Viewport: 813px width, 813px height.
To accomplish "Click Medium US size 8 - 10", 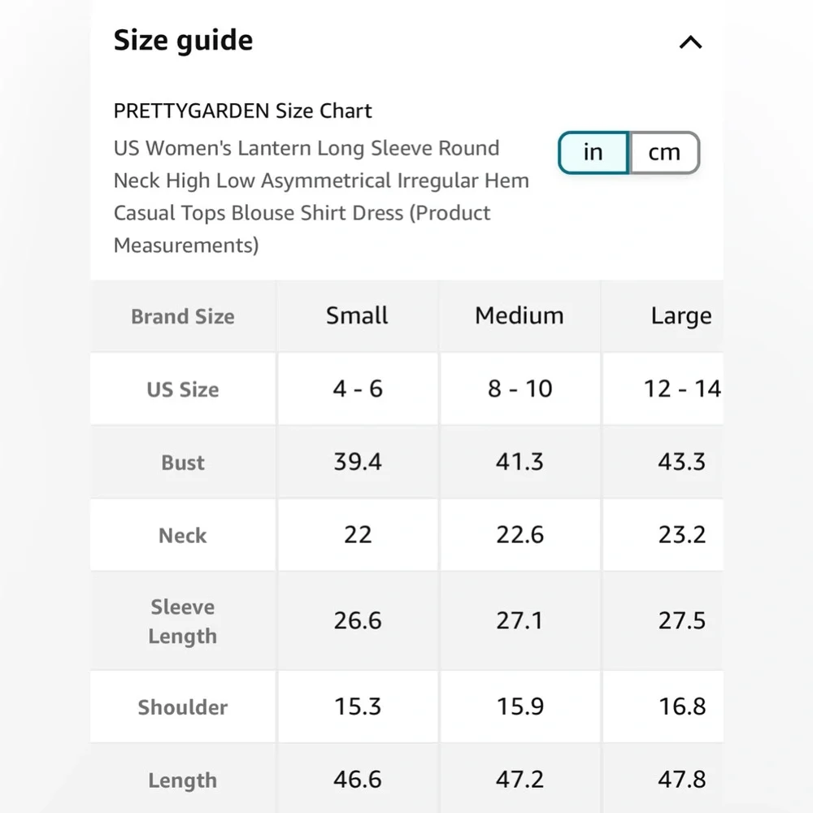I will 520,389.
